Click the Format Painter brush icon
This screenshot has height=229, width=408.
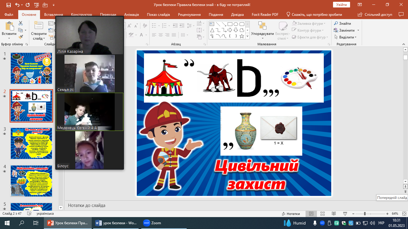[21, 37]
